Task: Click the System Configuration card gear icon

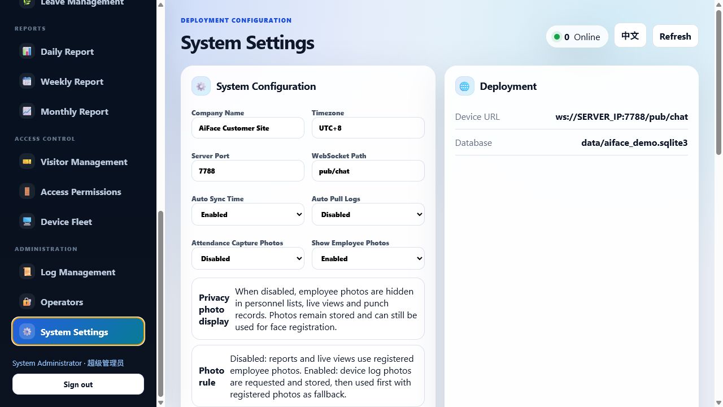Action: (x=201, y=86)
